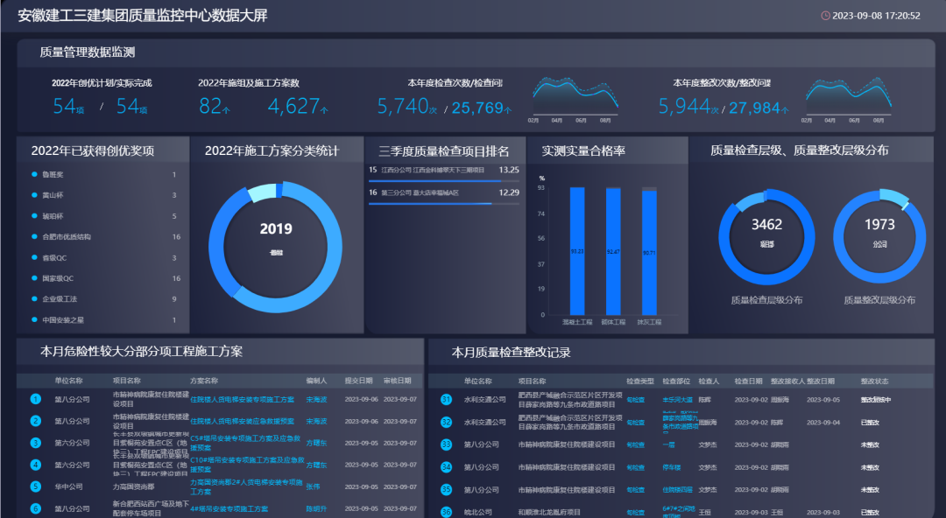Click the clock icon beside the timestamp
This screenshot has width=946, height=518.
click(825, 16)
